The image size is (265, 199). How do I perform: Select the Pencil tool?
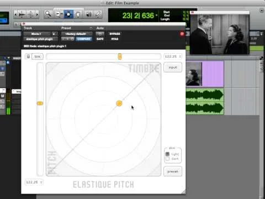click(98, 14)
